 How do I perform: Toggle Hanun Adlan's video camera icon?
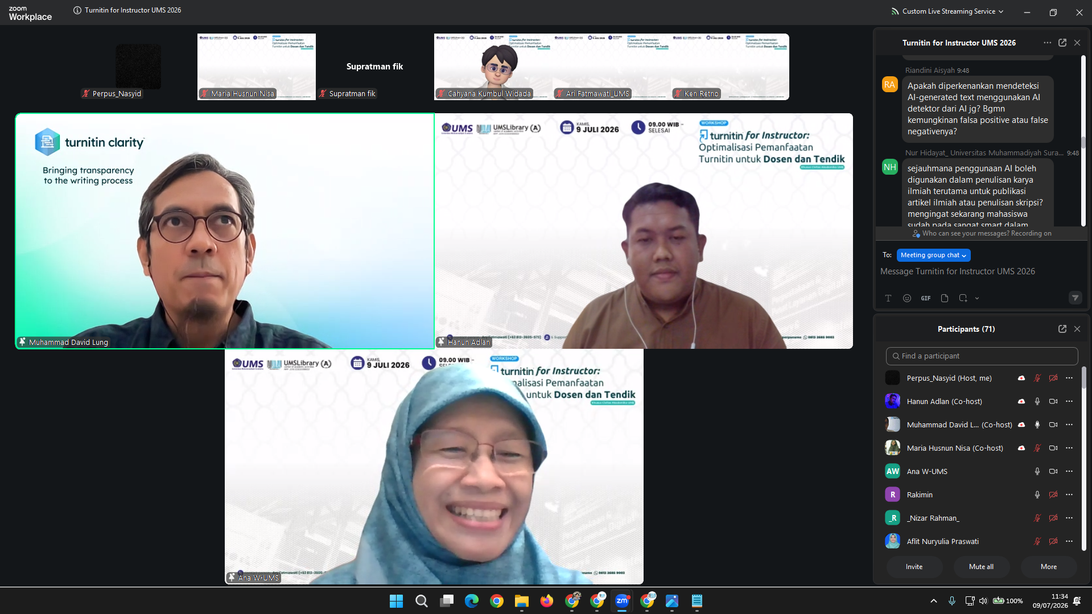[x=1053, y=402]
